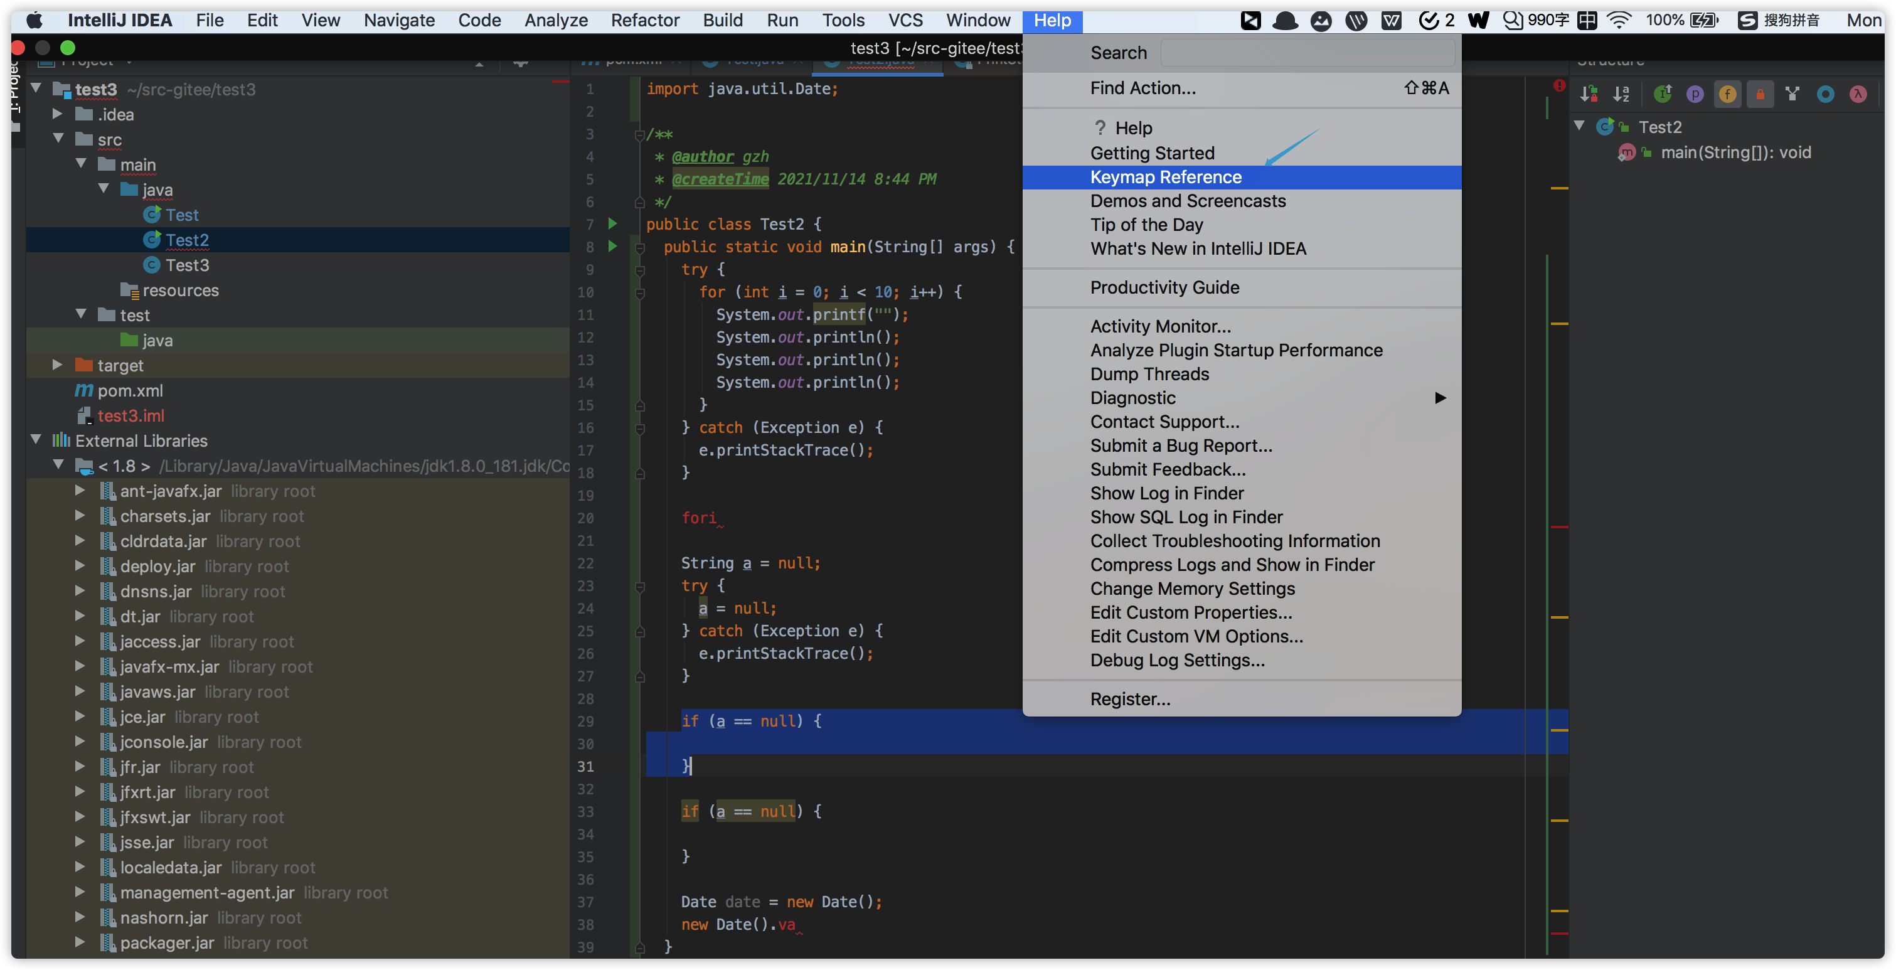Image resolution: width=1896 pixels, height=970 pixels.
Task: Expand the target folder
Action: tap(58, 365)
